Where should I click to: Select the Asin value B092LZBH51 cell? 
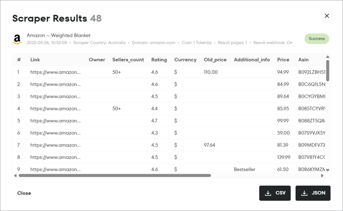click(312, 72)
